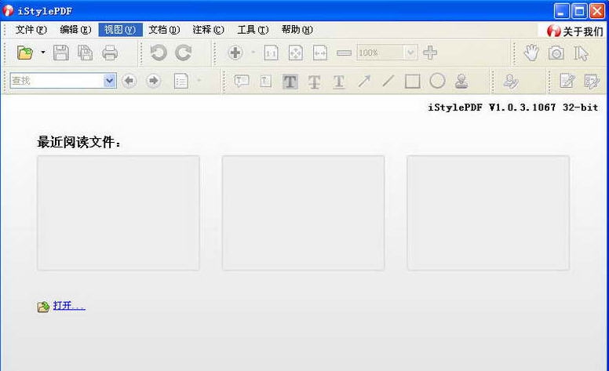Click into the 查找 search field
Screen dimensions: 609x371
[x=57, y=81]
